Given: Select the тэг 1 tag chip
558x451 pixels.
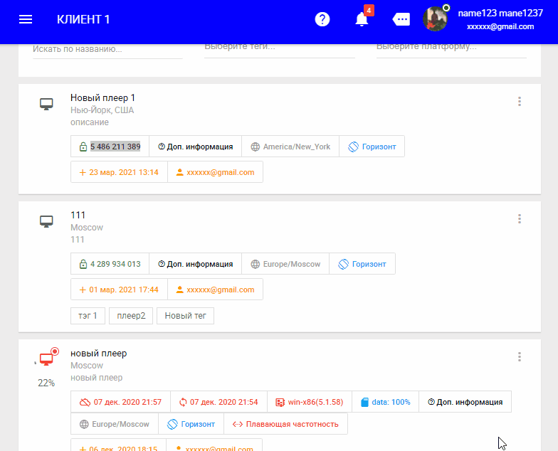Looking at the screenshot, I should 88,316.
